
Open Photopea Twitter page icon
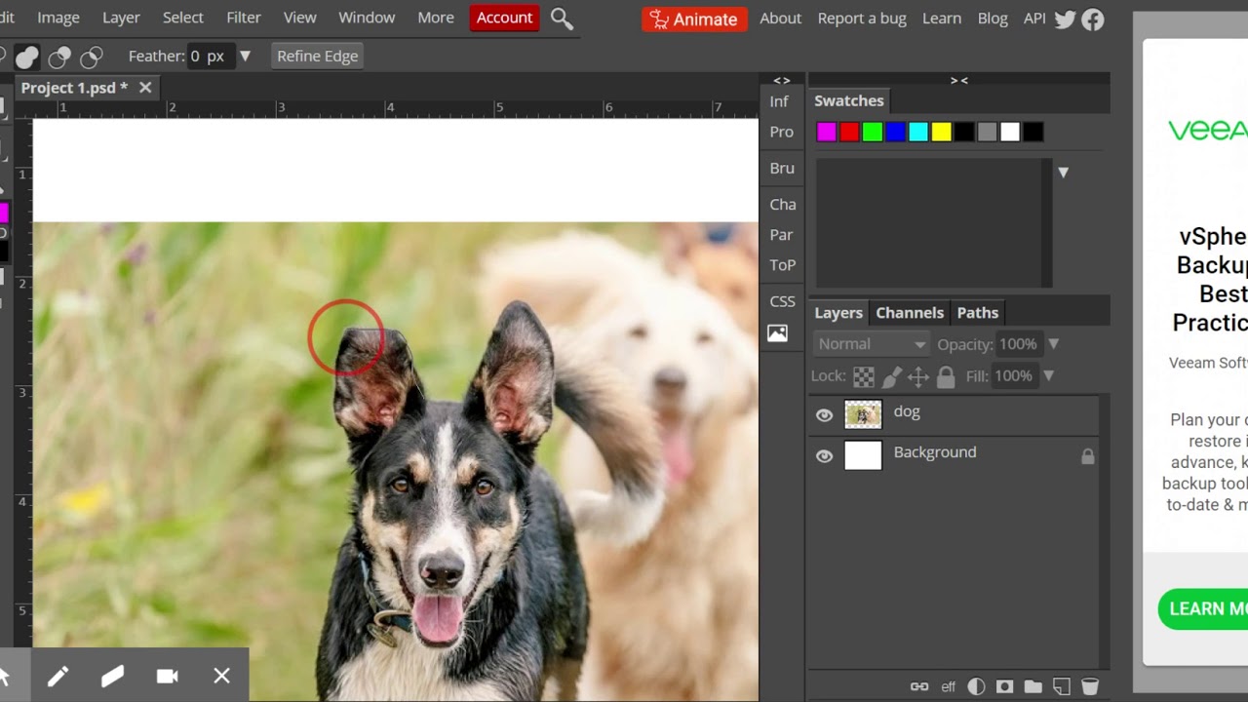pyautogui.click(x=1065, y=19)
